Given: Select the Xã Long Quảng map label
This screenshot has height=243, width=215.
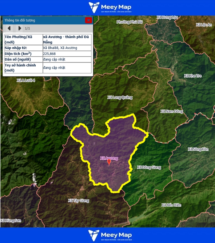Looking at the screenshot, I should click(x=120, y=97).
